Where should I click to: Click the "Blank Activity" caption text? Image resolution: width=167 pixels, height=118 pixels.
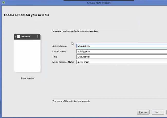pyautogui.click(x=27, y=78)
